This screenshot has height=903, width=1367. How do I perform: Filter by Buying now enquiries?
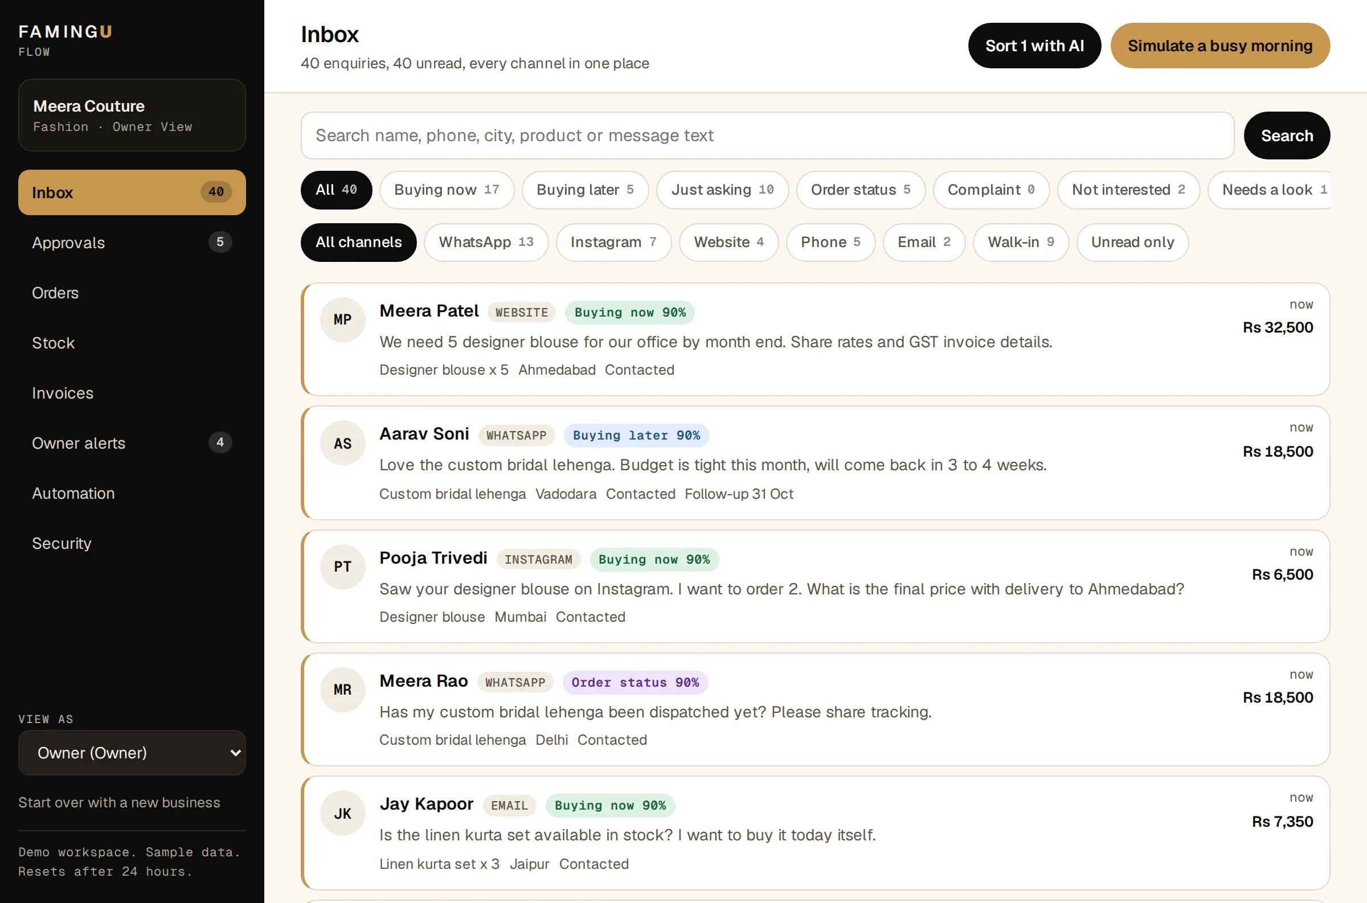coord(447,190)
